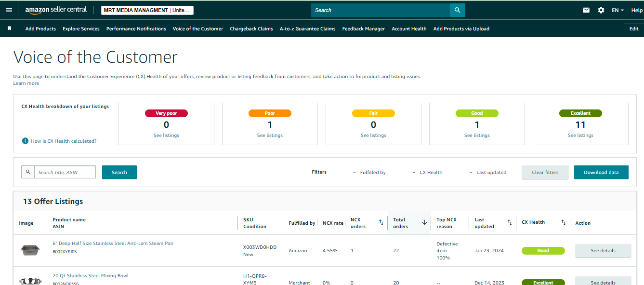Viewport: 644px width, 285px height.
Task: Click the Edit button in nav bar
Action: point(634,29)
